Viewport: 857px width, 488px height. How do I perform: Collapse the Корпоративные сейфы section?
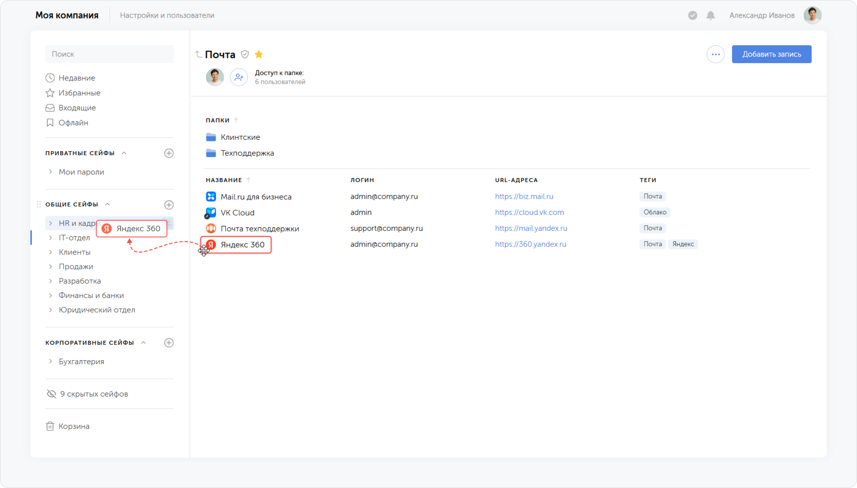pos(143,342)
